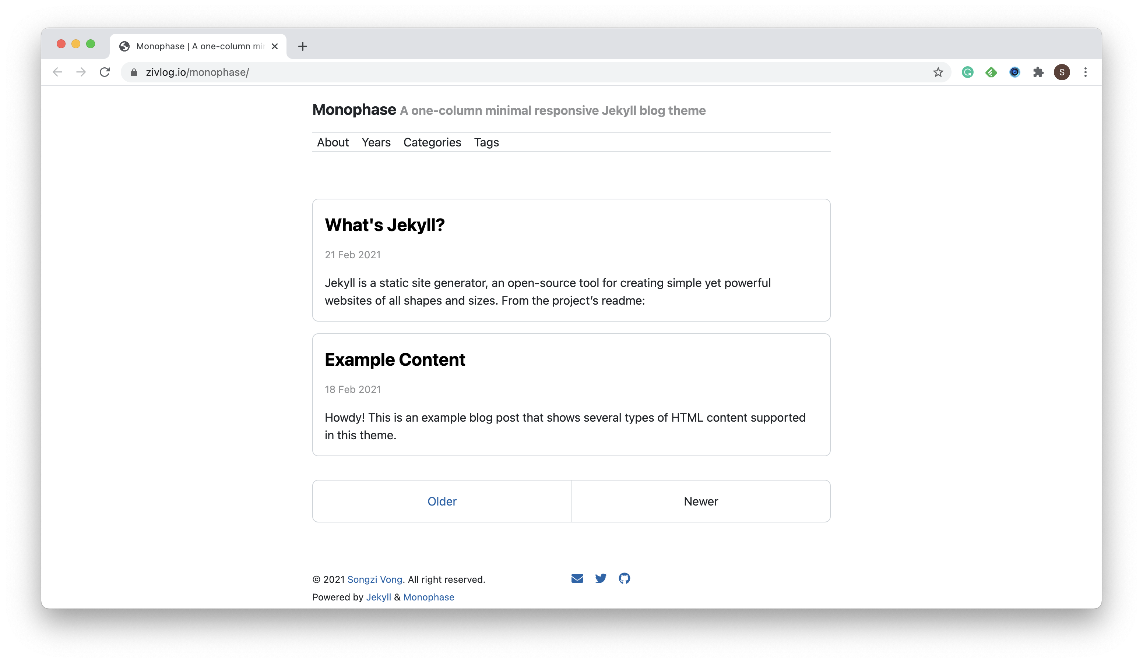Bookmark page with the star icon
The width and height of the screenshot is (1143, 663).
tap(938, 72)
